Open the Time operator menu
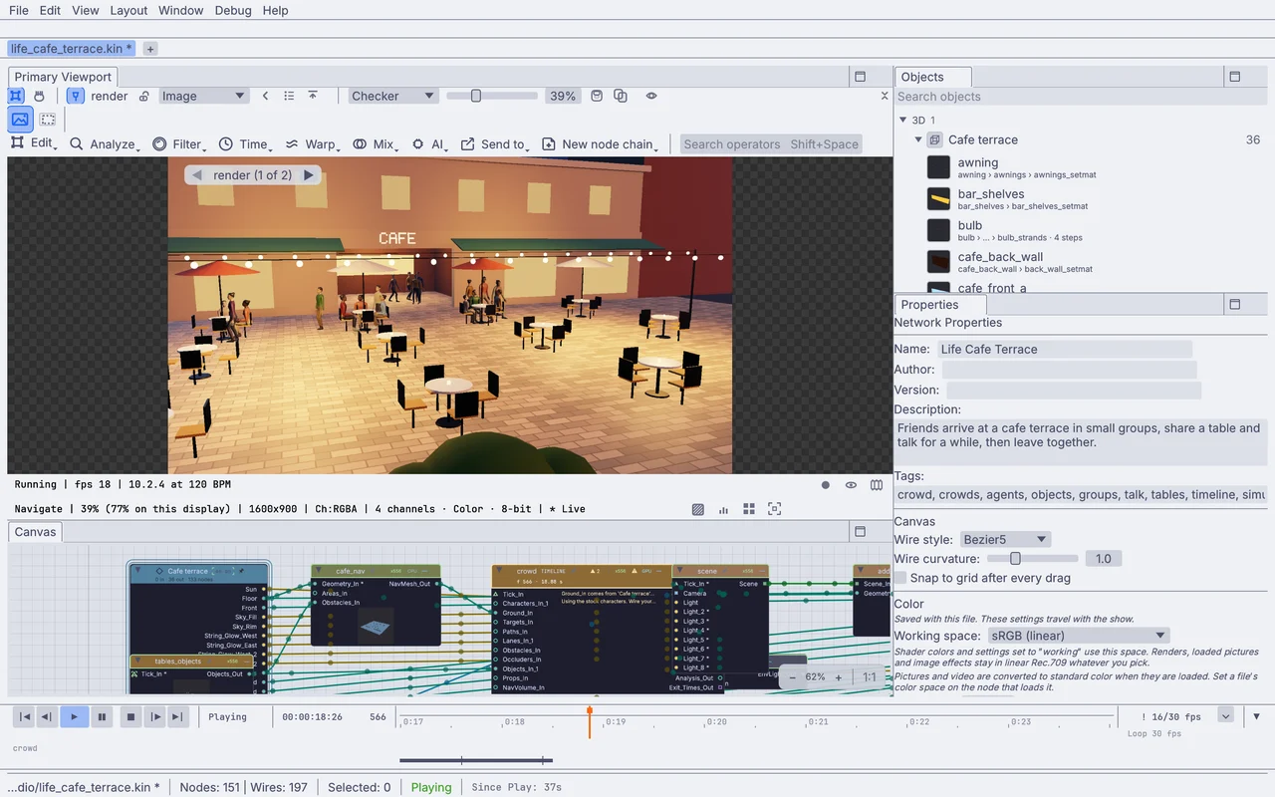 tap(245, 144)
